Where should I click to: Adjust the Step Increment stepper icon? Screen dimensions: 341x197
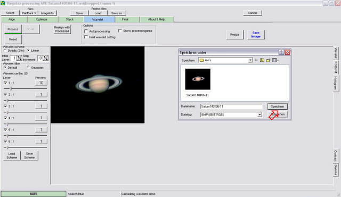pyautogui.click(x=46, y=58)
